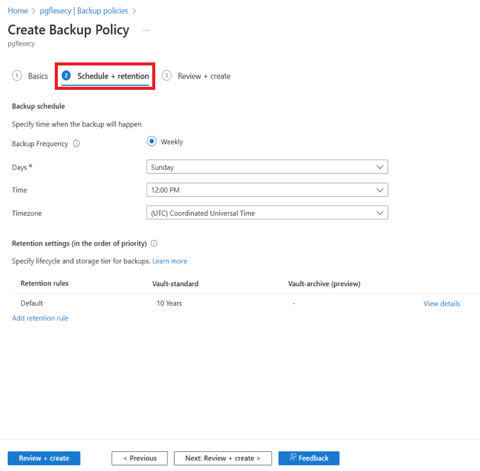Click the Backup schedule heading
The width and height of the screenshot is (480, 471).
pos(39,106)
